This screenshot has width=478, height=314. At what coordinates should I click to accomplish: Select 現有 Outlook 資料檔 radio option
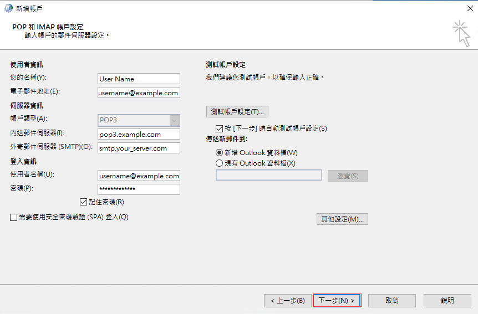tap(220, 163)
